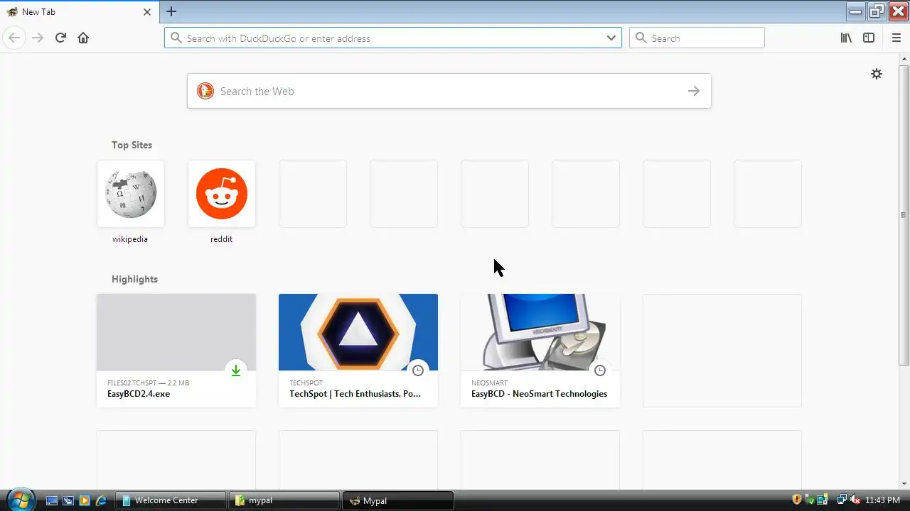Click the reddit label text
The width and height of the screenshot is (910, 511).
tap(221, 239)
